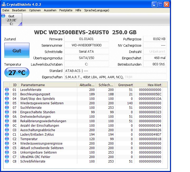Click the status orb for Aktuell schwebende Sektoren
Viewport: 190px width, 172px height.
[7, 148]
